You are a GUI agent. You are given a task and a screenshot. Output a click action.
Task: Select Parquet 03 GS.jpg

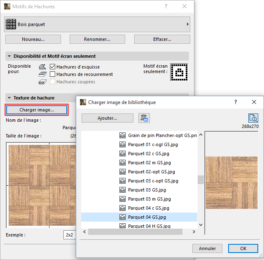[147, 190]
